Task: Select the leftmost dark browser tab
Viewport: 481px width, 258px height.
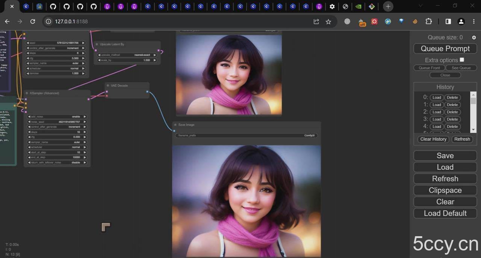Action: (x=12, y=6)
